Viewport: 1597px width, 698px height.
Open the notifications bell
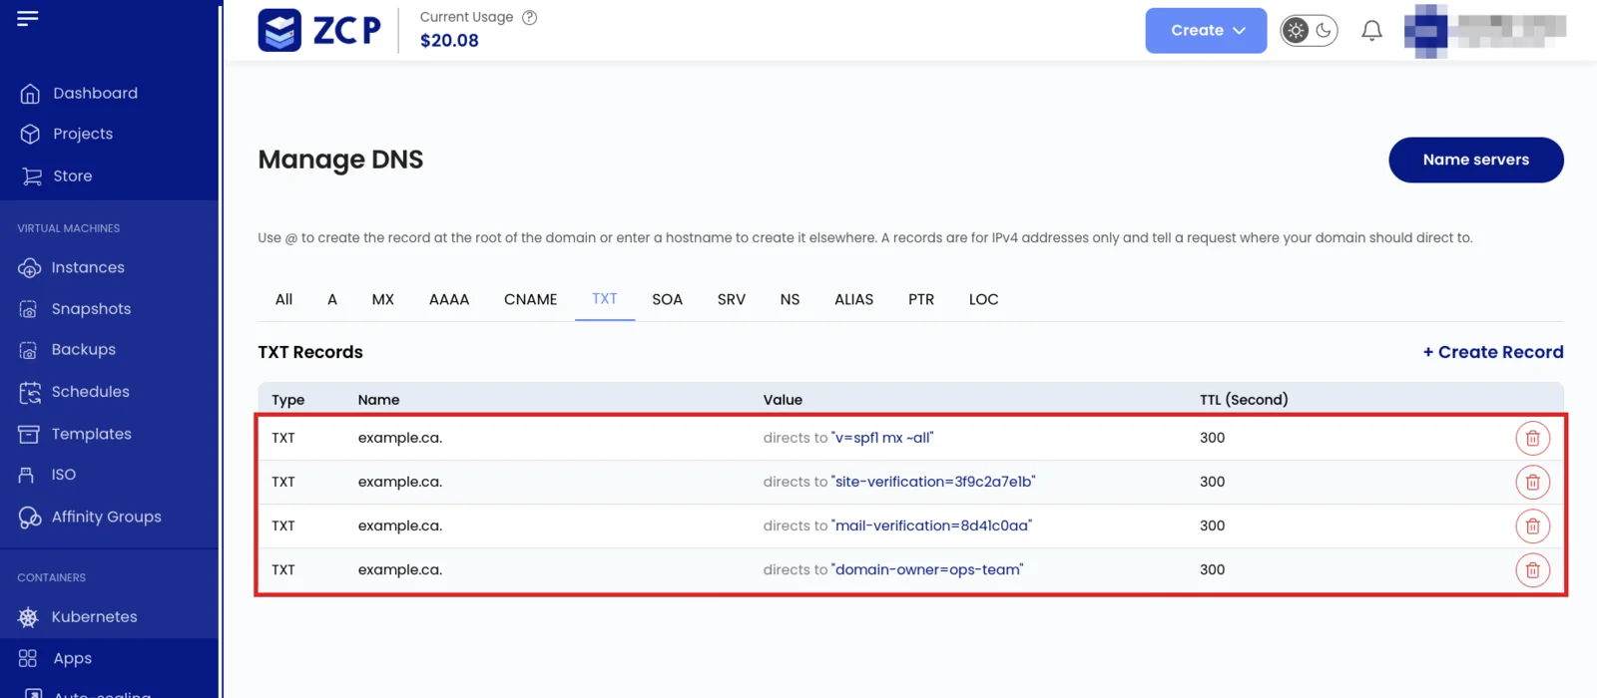pos(1372,31)
